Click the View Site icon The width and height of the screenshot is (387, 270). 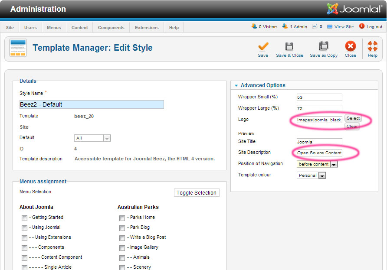tap(330, 26)
